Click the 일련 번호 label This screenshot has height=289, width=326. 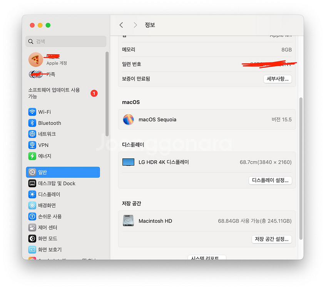click(x=132, y=64)
